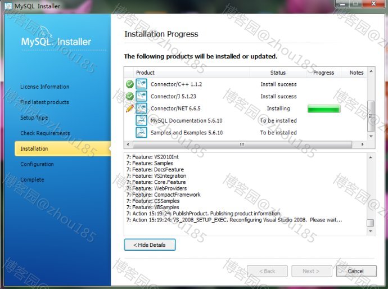Select the highlighted Installation step
388x289 pixels.
pyautogui.click(x=62, y=148)
